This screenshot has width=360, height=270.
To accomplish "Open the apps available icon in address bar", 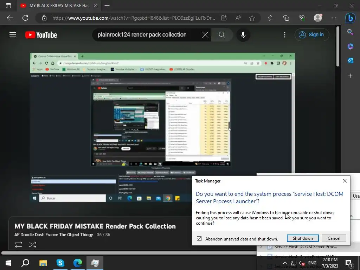I will point(224,18).
